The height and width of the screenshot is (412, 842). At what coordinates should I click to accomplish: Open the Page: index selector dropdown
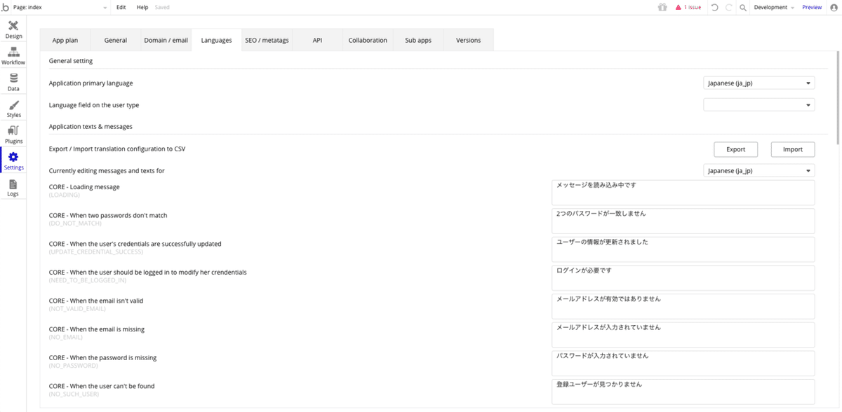pos(61,7)
